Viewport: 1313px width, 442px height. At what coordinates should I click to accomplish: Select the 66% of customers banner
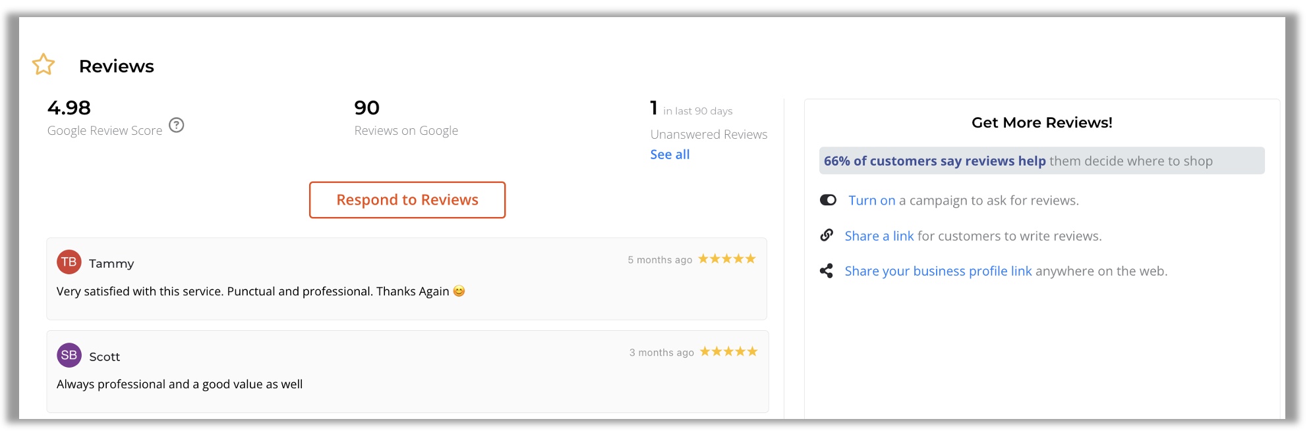click(1041, 160)
